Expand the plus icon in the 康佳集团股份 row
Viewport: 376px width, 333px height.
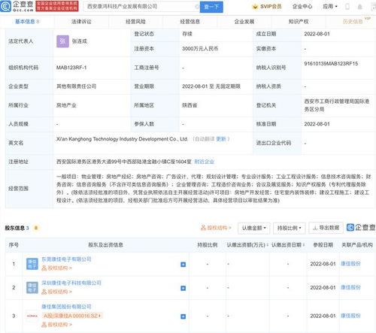[183, 316]
